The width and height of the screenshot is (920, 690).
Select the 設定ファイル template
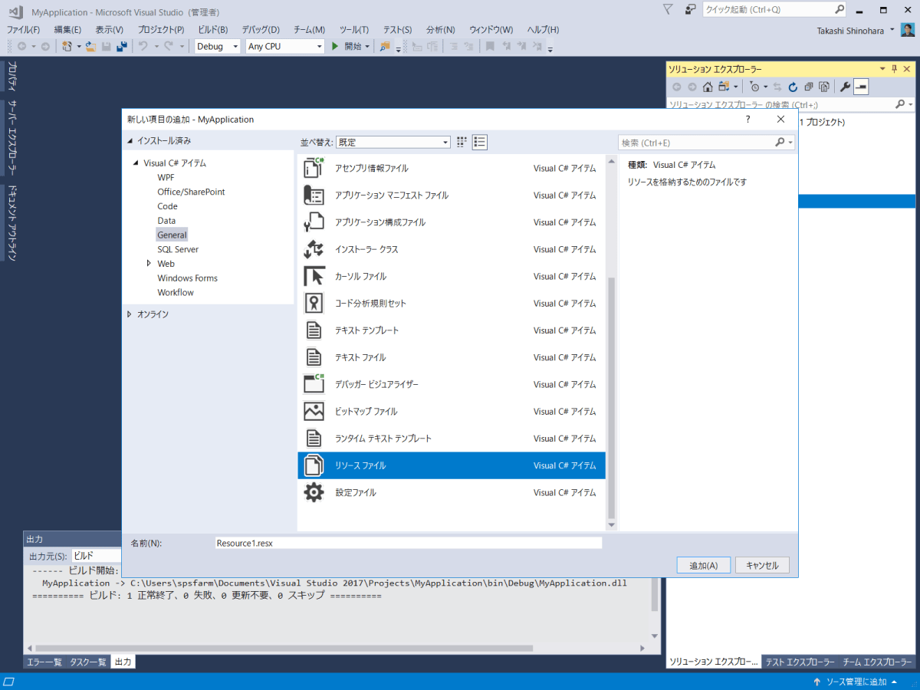tap(452, 492)
